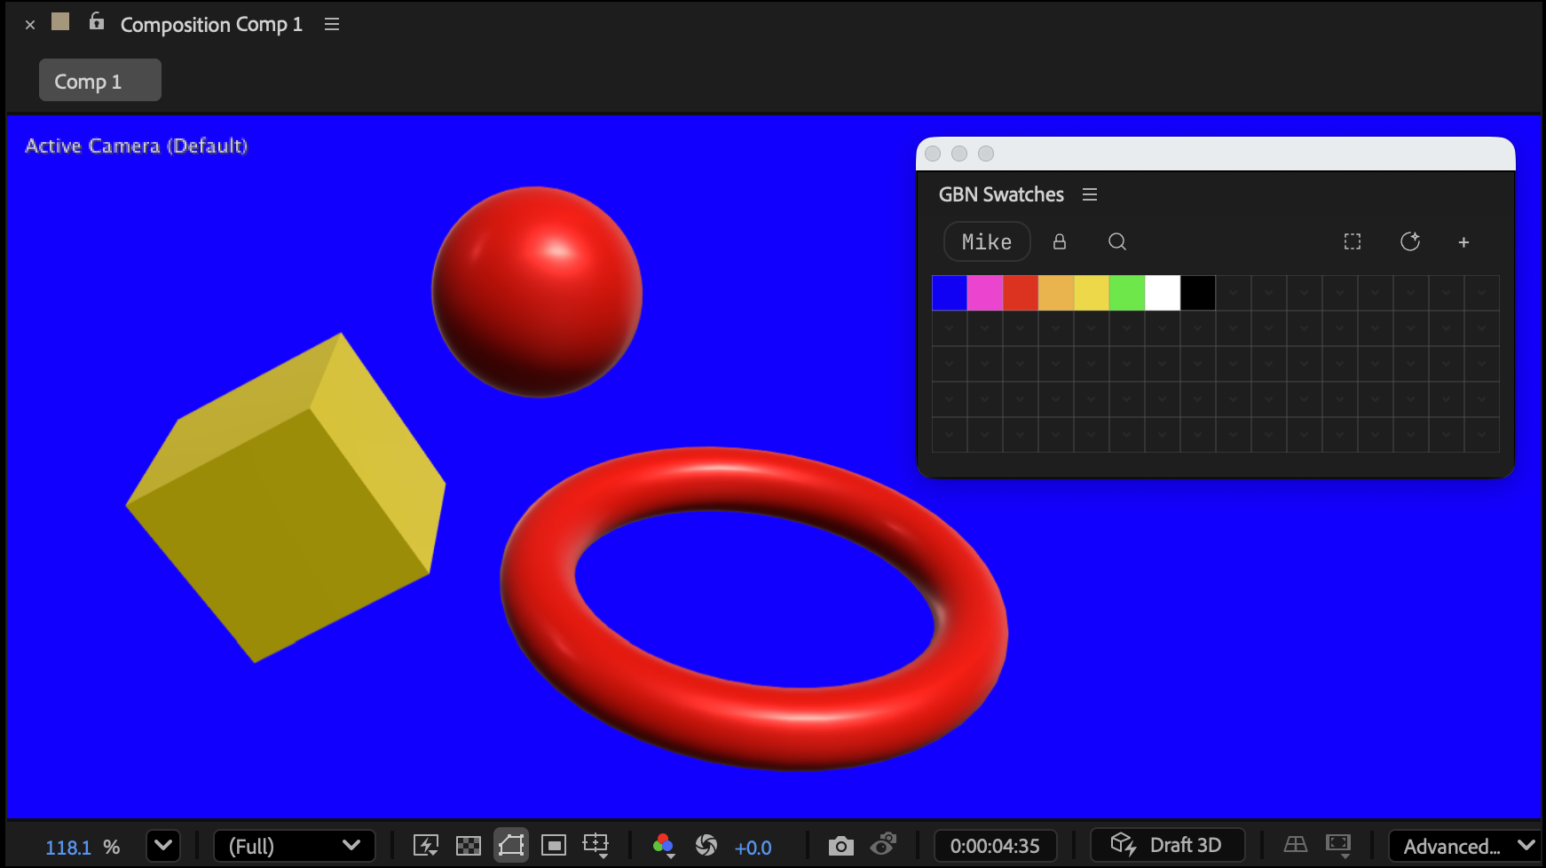Toggle mask and shape path visibility
Viewport: 1546px width, 868px height.
click(x=511, y=845)
